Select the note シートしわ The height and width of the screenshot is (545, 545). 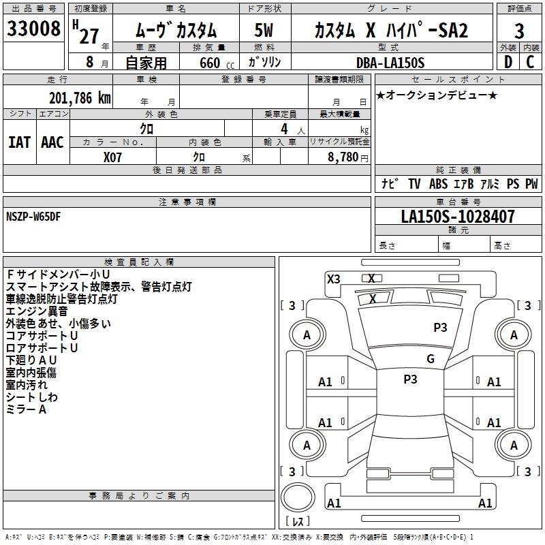pyautogui.click(x=31, y=397)
